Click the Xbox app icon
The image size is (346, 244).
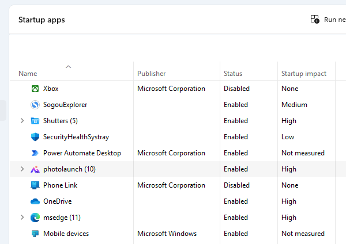(35, 89)
